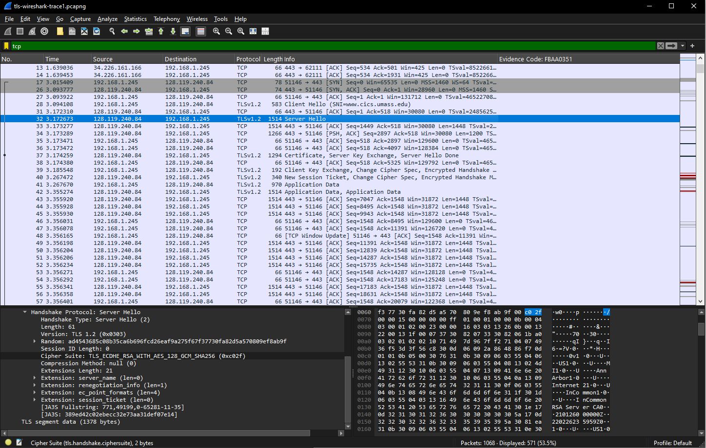706x448 pixels.
Task: Open recent display filters dropdown
Action: (683, 46)
